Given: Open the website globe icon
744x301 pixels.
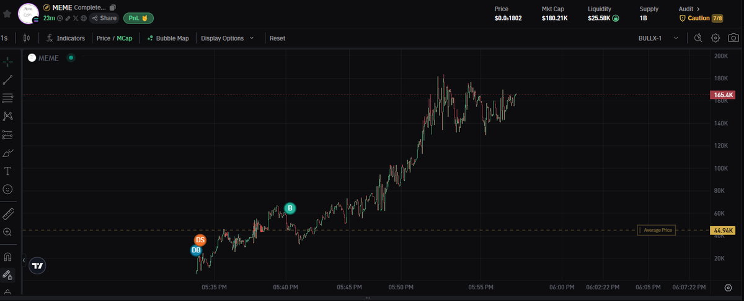Looking at the screenshot, I should pyautogui.click(x=84, y=19).
